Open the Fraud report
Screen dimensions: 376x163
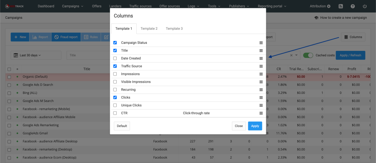pos(66,37)
